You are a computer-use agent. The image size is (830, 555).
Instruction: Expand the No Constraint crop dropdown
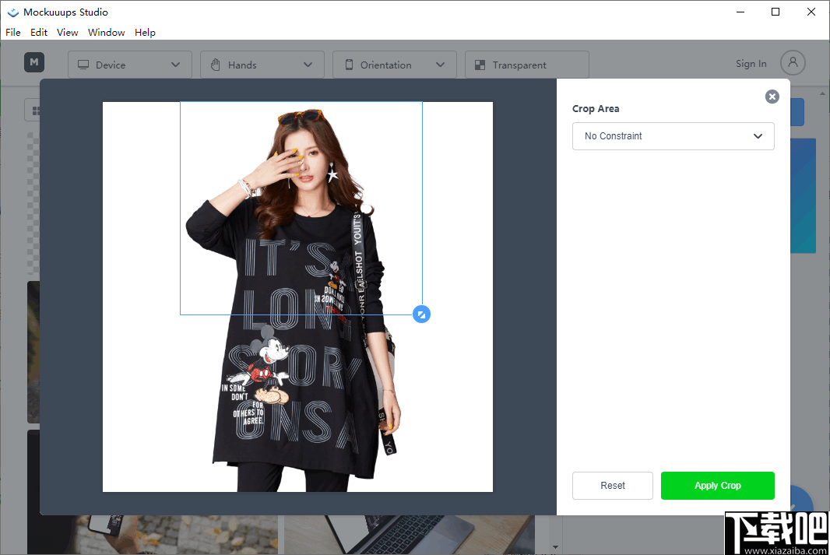pos(756,135)
